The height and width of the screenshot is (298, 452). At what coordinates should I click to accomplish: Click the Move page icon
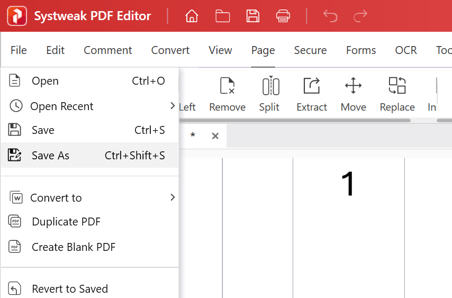tap(354, 86)
